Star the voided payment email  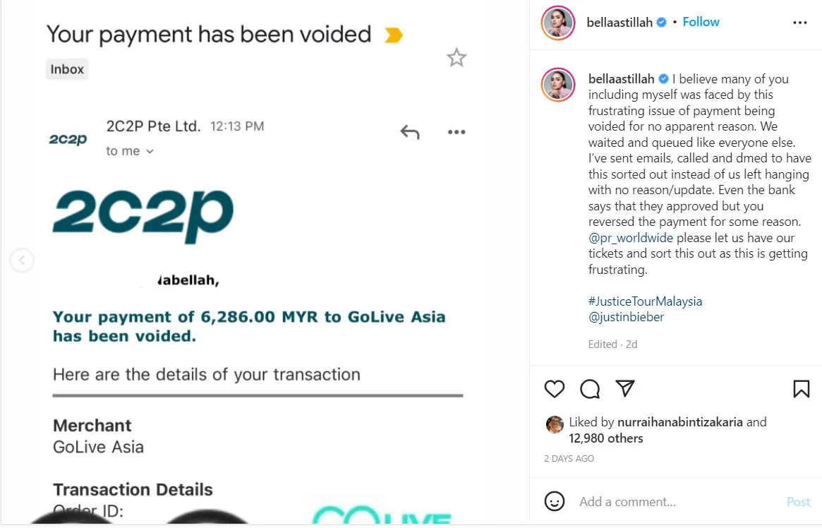click(x=457, y=58)
